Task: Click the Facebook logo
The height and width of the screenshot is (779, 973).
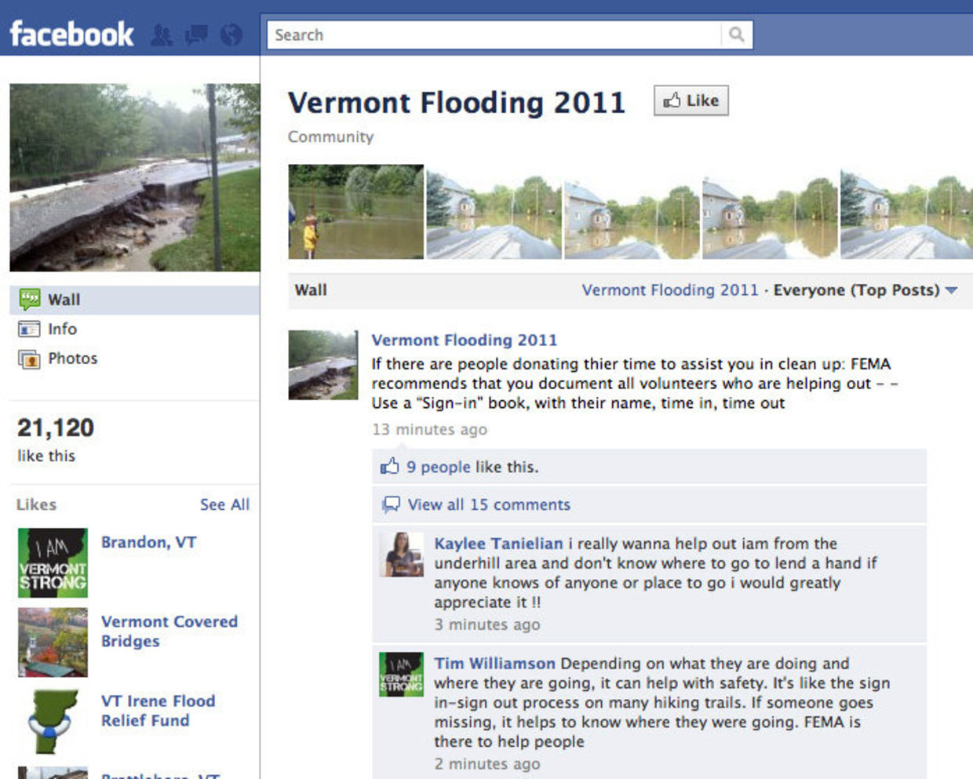Action: pyautogui.click(x=71, y=34)
